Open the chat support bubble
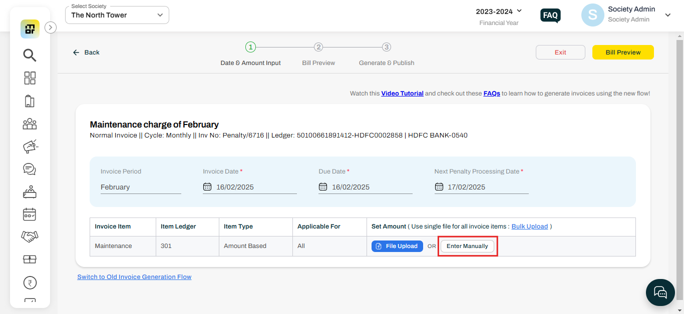684x314 pixels. 660,292
